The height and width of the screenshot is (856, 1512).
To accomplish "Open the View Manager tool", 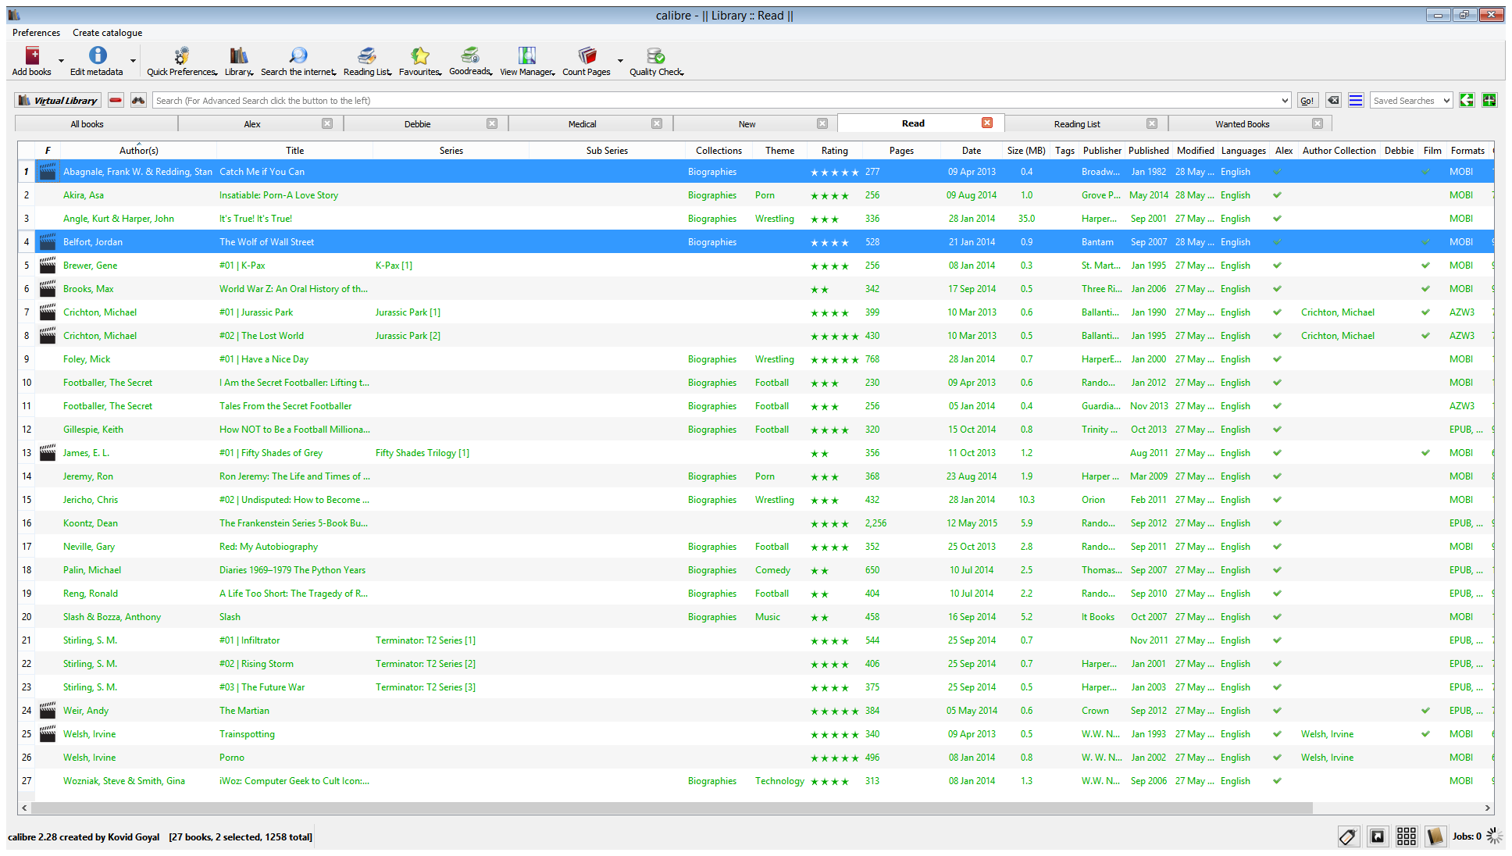I will [x=527, y=55].
